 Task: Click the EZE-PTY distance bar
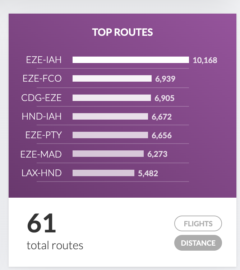pos(110,135)
